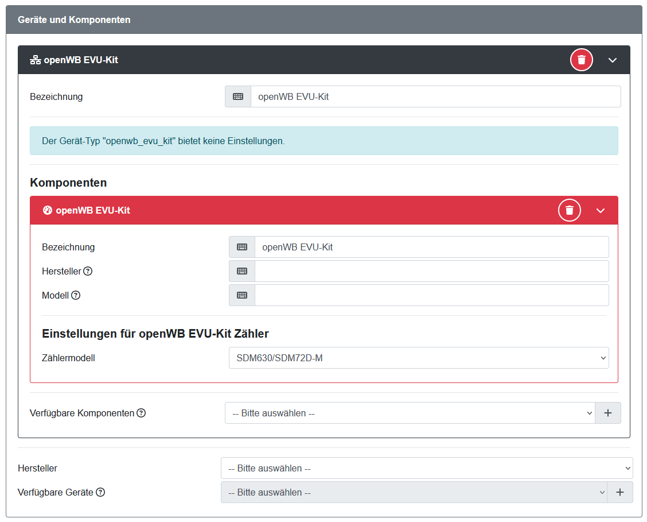The image size is (647, 522).
Task: Click the 'bietet keine Einstellungen' info notice
Action: click(x=324, y=141)
